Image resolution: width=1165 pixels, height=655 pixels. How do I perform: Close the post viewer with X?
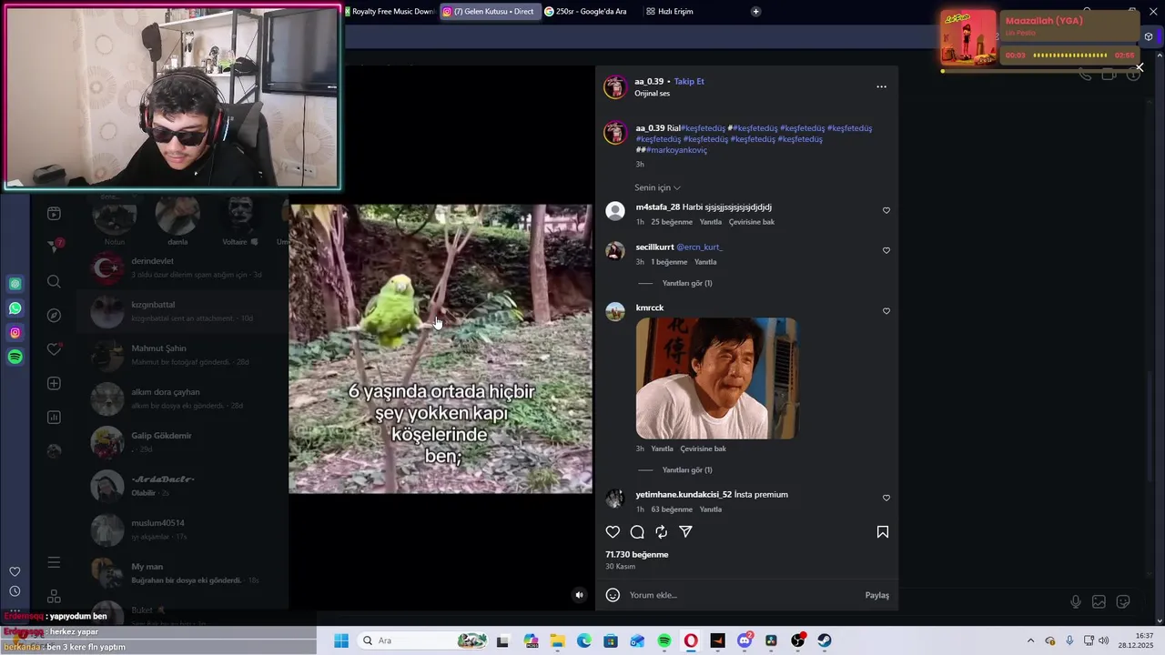coord(1140,67)
